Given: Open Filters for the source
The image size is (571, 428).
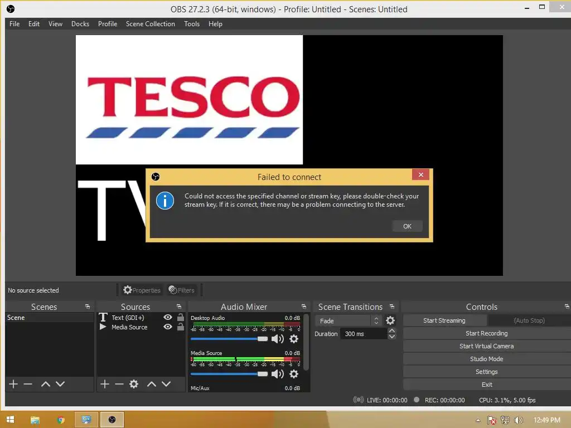Looking at the screenshot, I should (x=181, y=290).
